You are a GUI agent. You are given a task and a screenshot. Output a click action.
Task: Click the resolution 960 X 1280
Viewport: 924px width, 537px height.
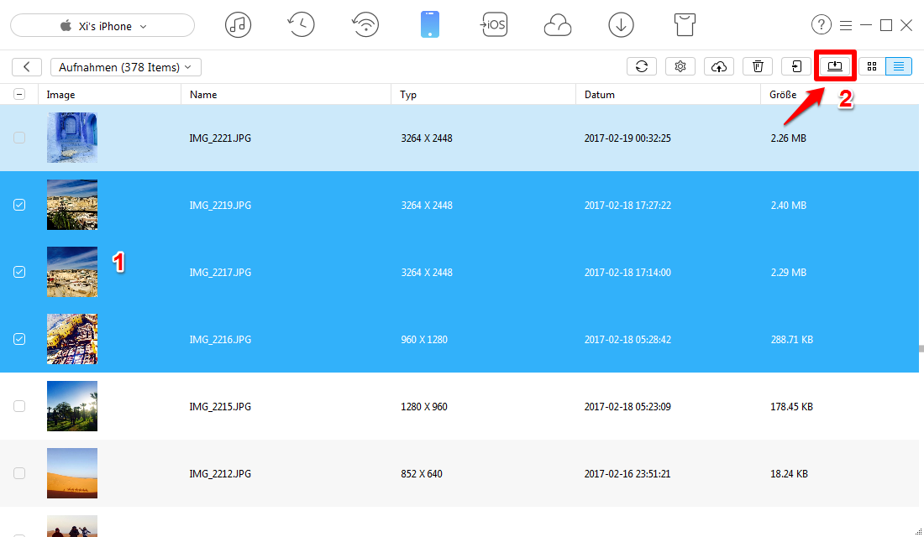(x=424, y=340)
